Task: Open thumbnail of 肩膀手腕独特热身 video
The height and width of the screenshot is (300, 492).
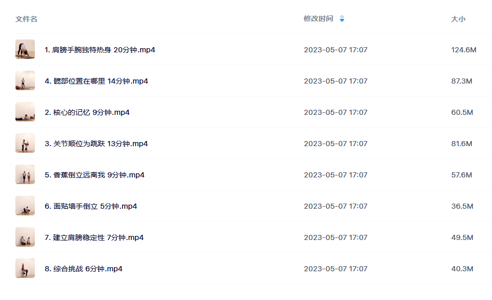Action: [25, 49]
